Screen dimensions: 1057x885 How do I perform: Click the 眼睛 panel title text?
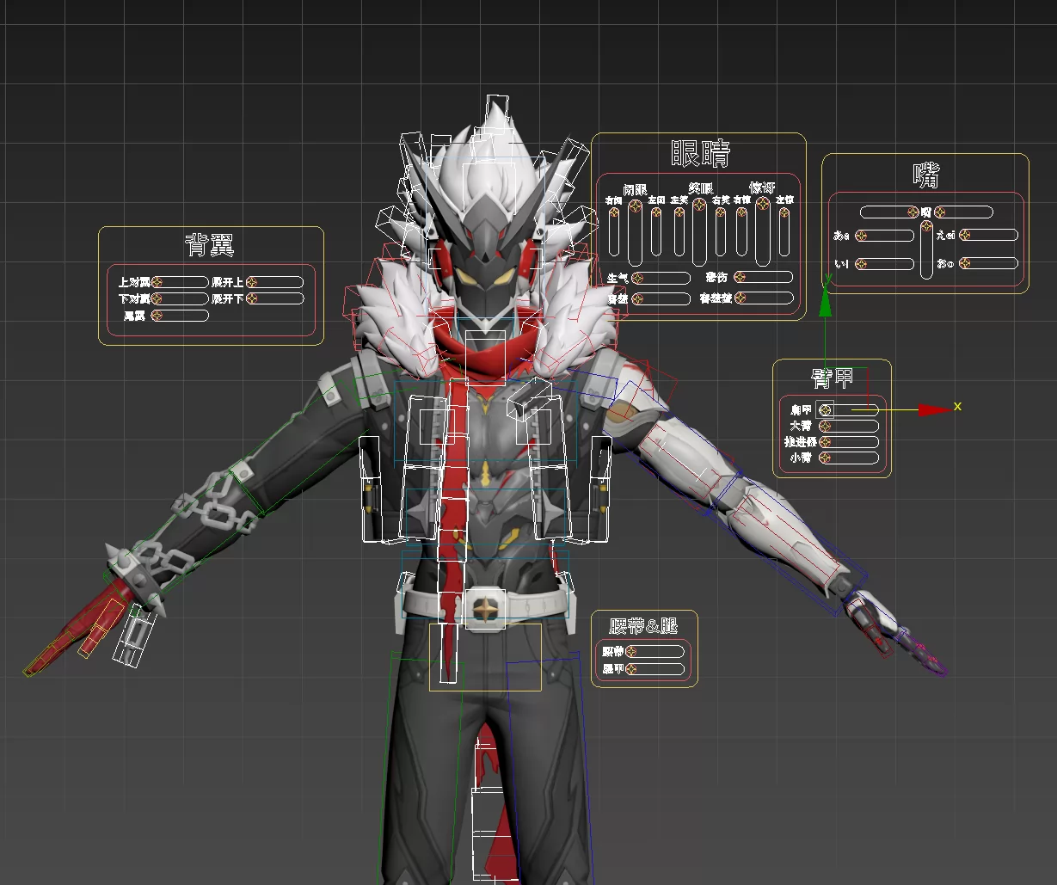(700, 154)
